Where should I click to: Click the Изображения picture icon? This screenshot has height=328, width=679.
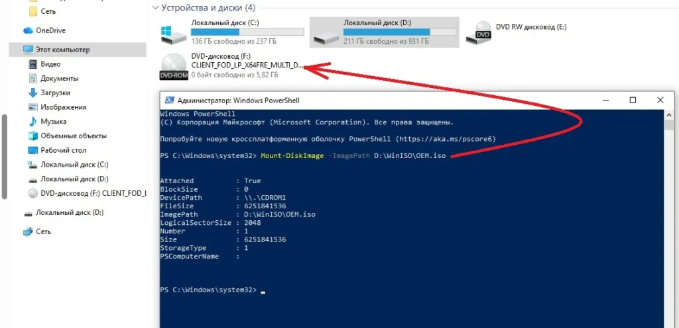pyautogui.click(x=33, y=106)
